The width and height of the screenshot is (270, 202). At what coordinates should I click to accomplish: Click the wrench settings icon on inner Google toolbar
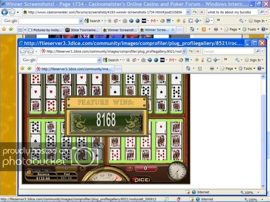pos(237,60)
